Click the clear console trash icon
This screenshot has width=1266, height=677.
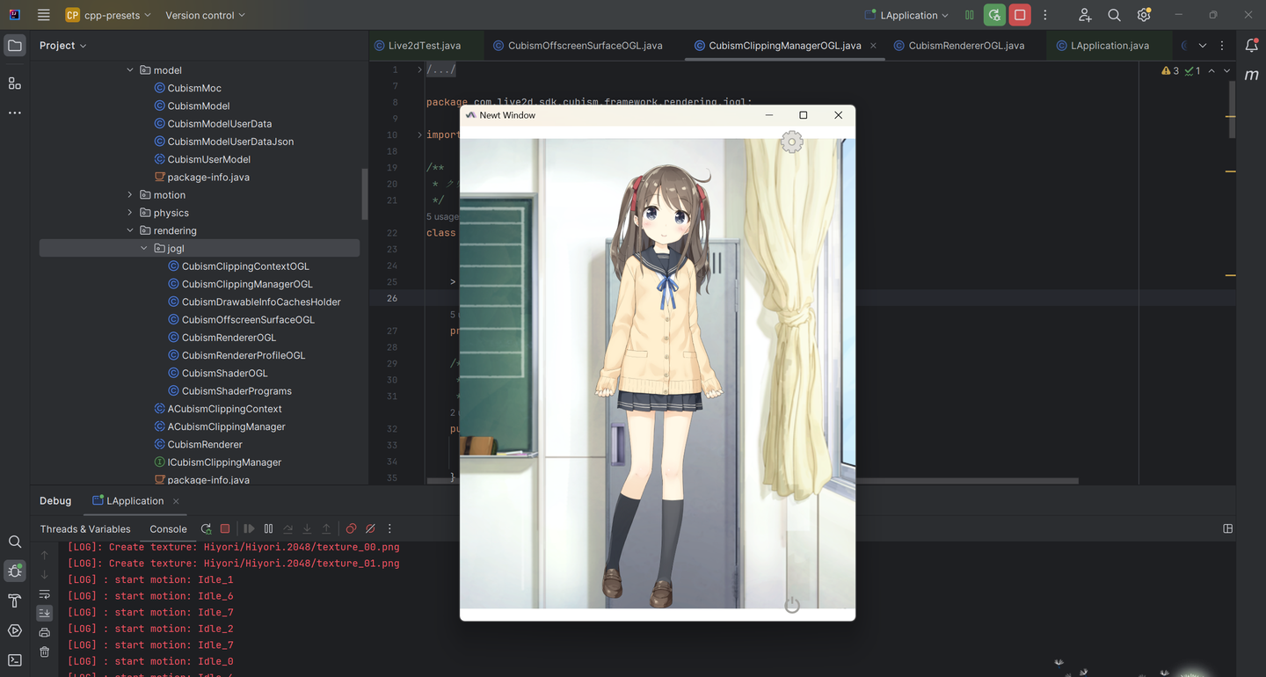click(x=45, y=652)
